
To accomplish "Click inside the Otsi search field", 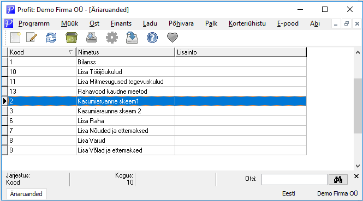I will pyautogui.click(x=294, y=179).
